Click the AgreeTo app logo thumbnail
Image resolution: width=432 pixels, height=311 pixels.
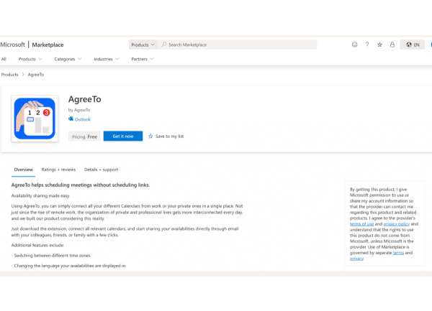point(35,119)
